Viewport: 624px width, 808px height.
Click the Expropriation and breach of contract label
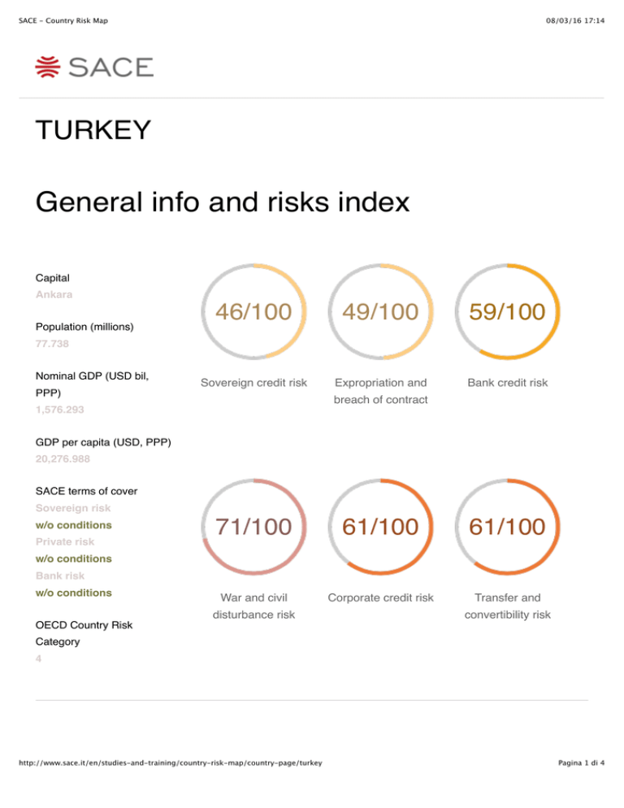pos(382,391)
